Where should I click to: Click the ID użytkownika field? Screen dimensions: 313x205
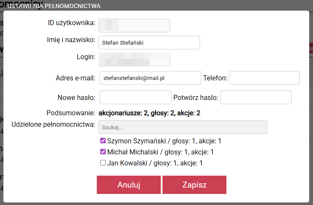coord(134,26)
